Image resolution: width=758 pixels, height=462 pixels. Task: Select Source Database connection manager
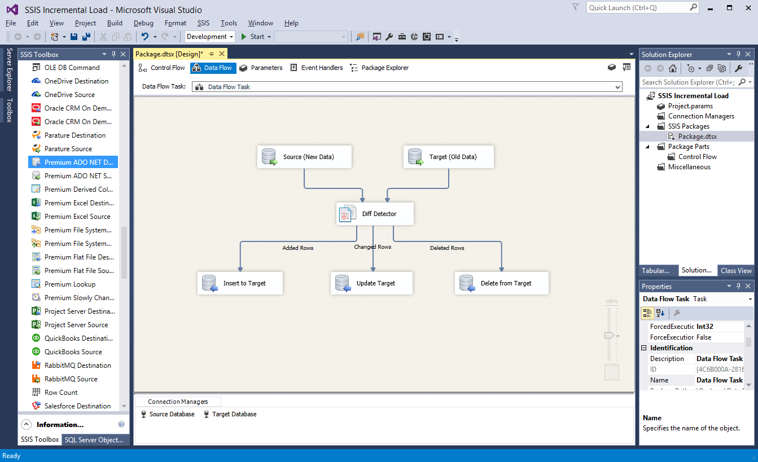point(167,414)
